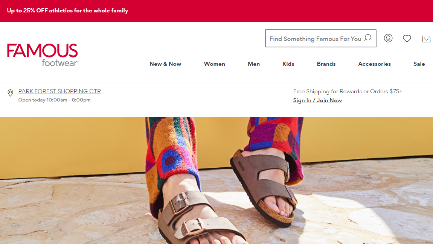Image resolution: width=433 pixels, height=244 pixels.
Task: Open the Kids navigation menu
Action: (288, 64)
